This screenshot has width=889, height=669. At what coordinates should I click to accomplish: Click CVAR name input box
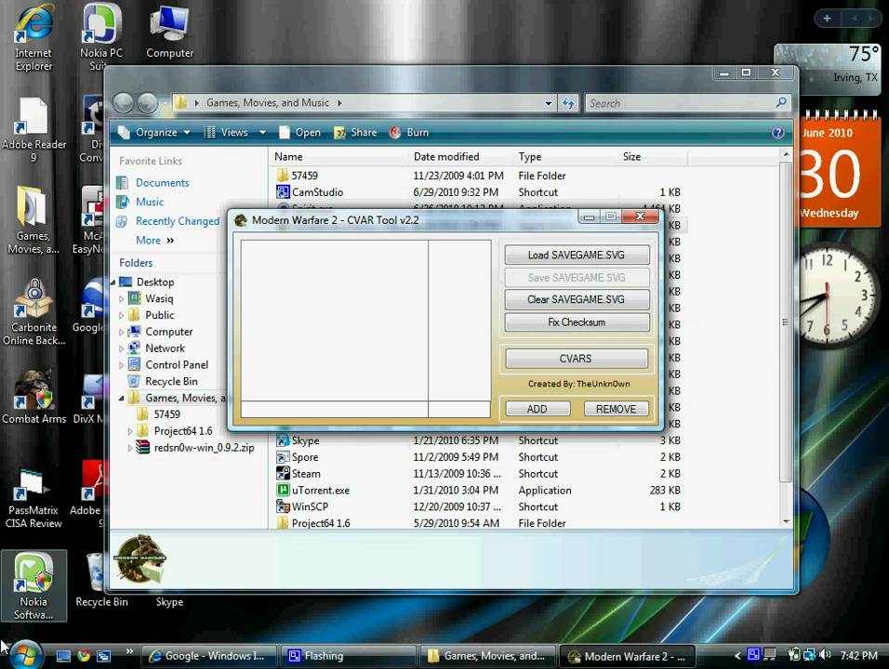334,409
